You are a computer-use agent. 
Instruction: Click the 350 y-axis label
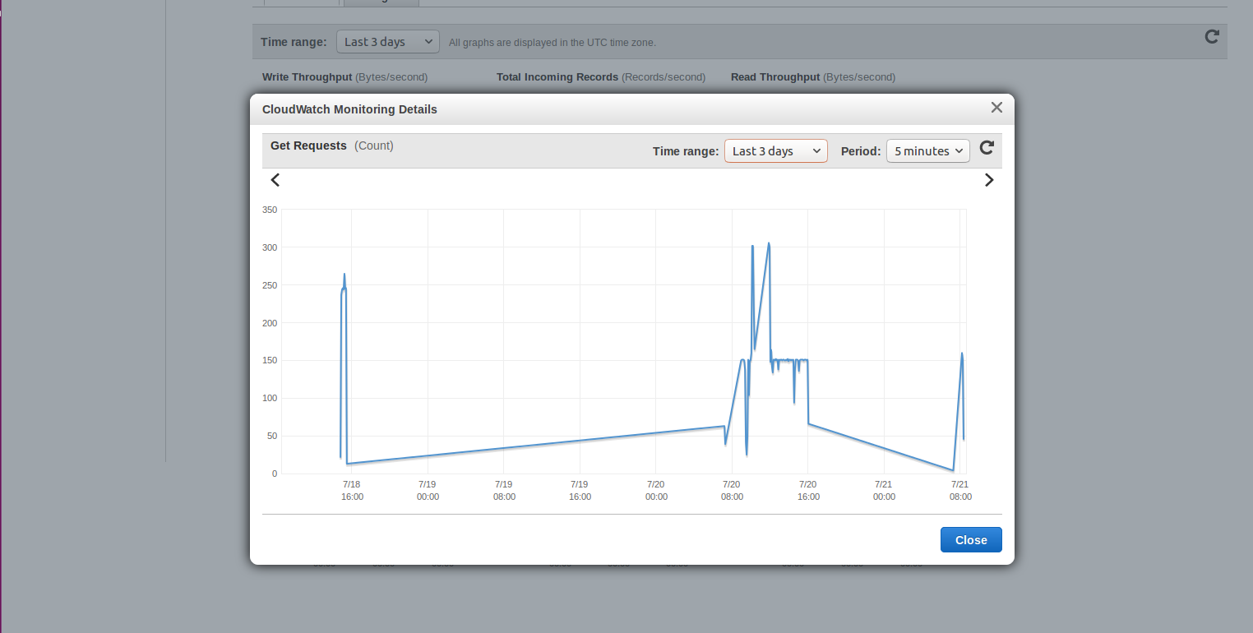(269, 210)
